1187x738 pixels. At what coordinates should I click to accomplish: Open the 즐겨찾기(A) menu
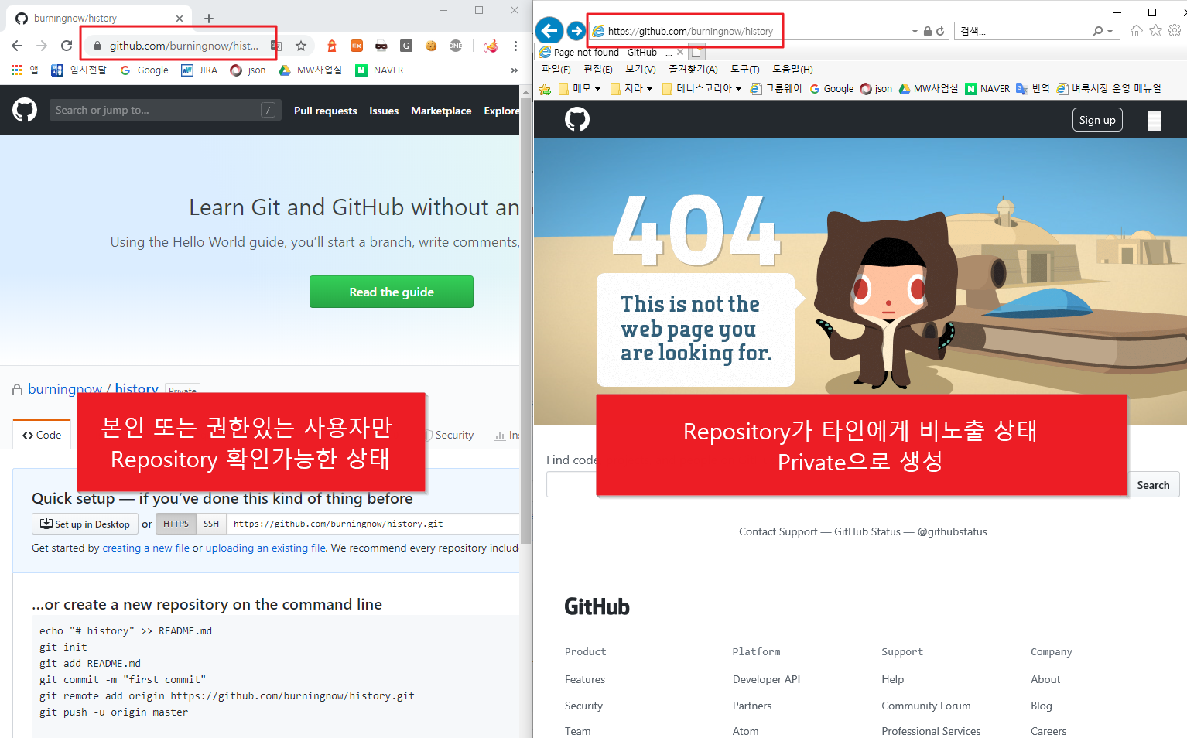693,70
